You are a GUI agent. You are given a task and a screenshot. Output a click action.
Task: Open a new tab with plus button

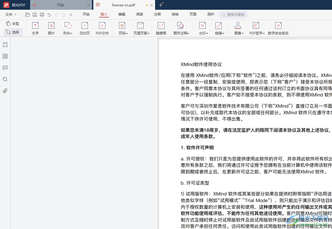(161, 5)
